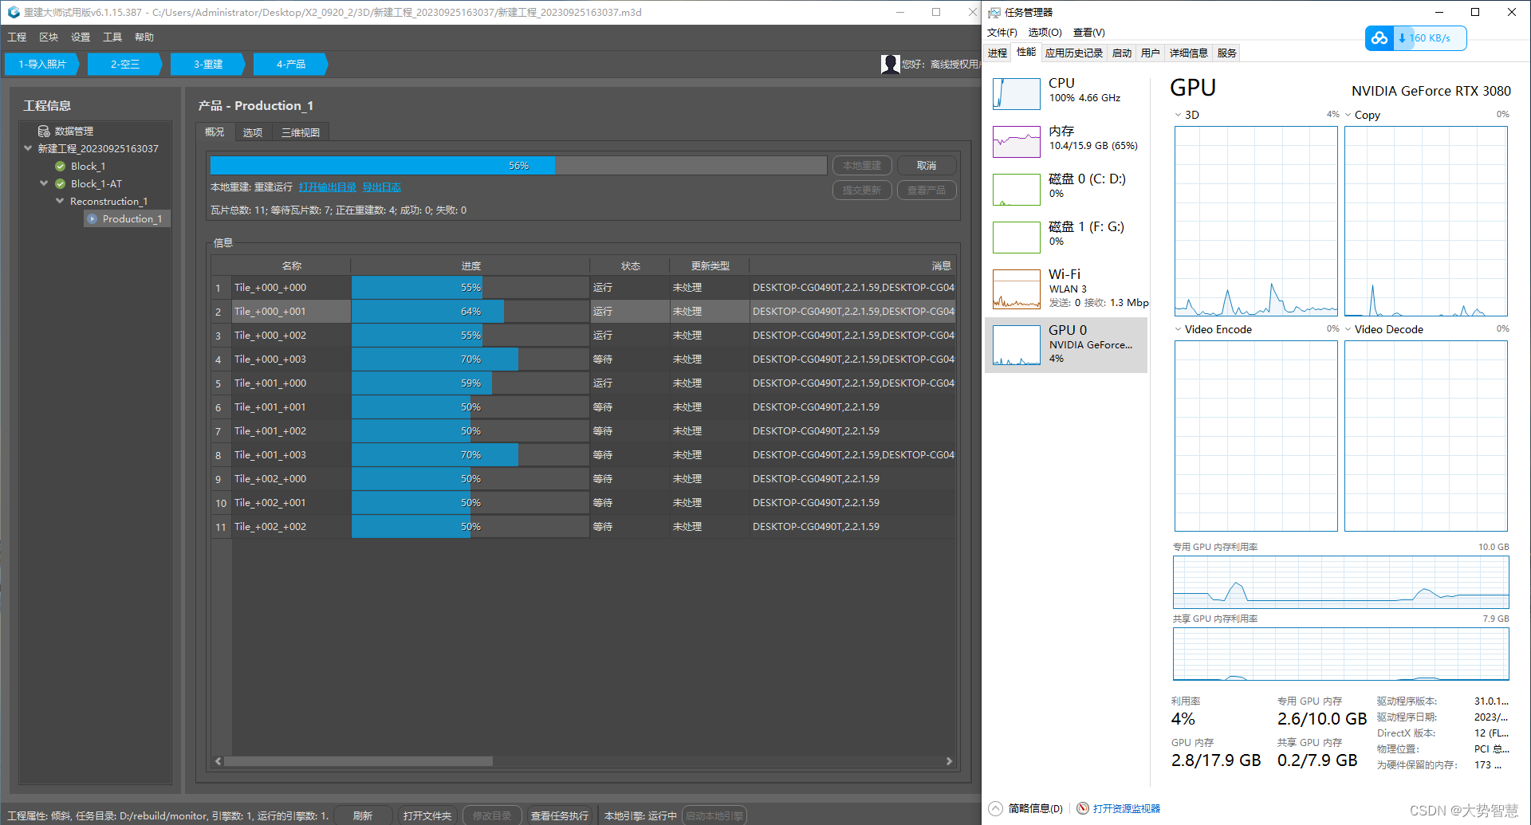Click the cloud download speed widget
The width and height of the screenshot is (1531, 825).
(1416, 37)
